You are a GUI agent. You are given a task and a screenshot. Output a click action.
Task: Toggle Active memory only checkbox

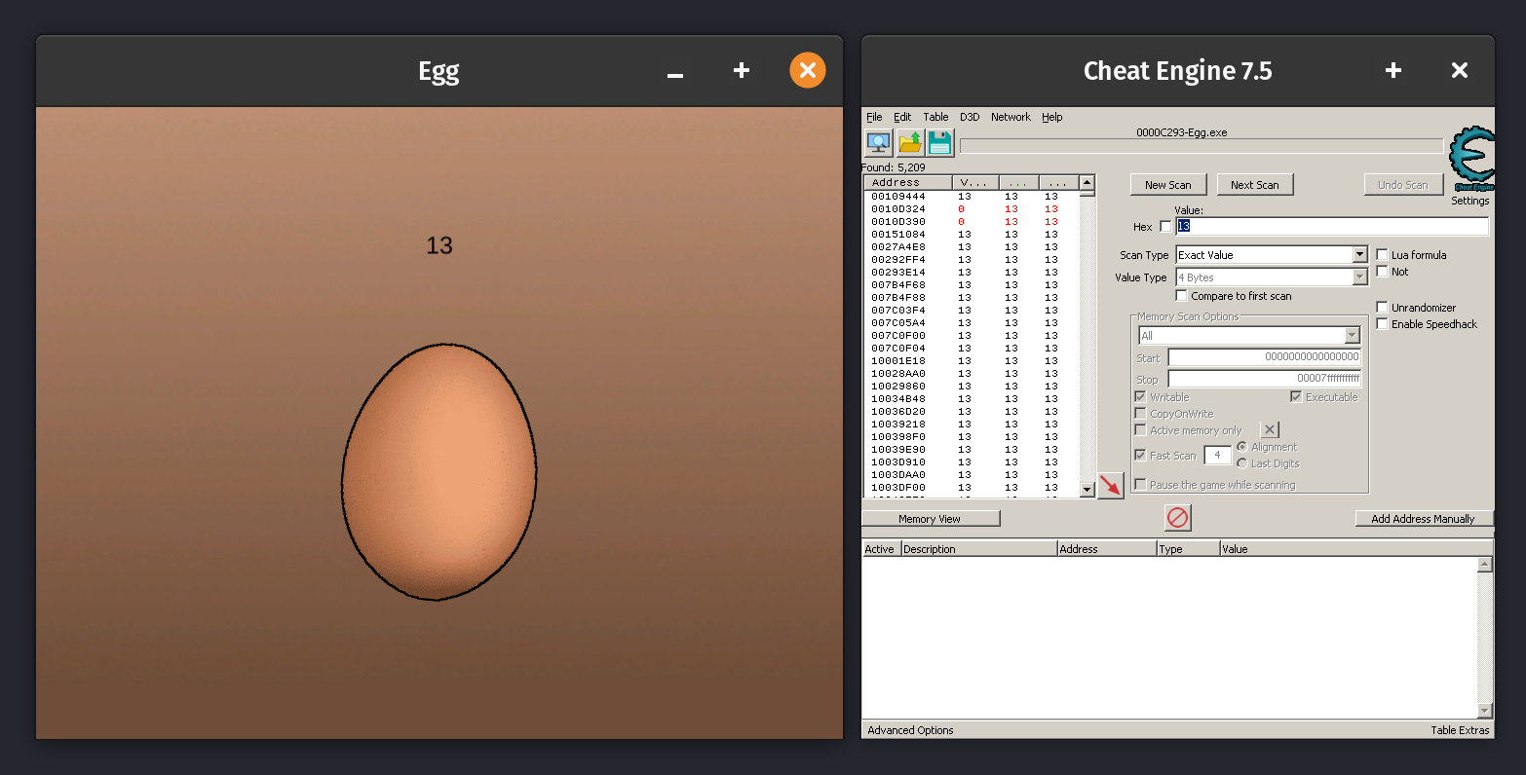tap(1140, 430)
